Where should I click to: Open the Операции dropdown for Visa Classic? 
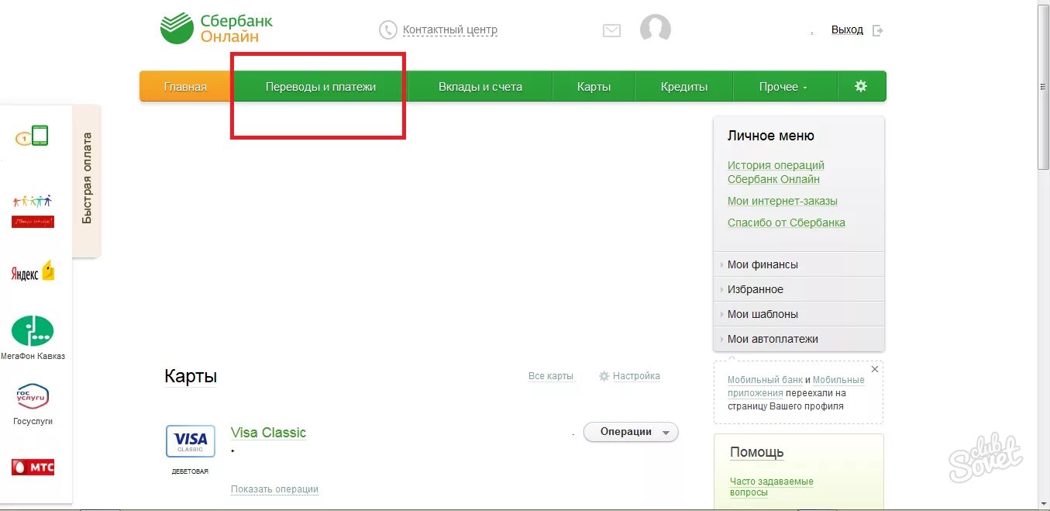click(631, 432)
